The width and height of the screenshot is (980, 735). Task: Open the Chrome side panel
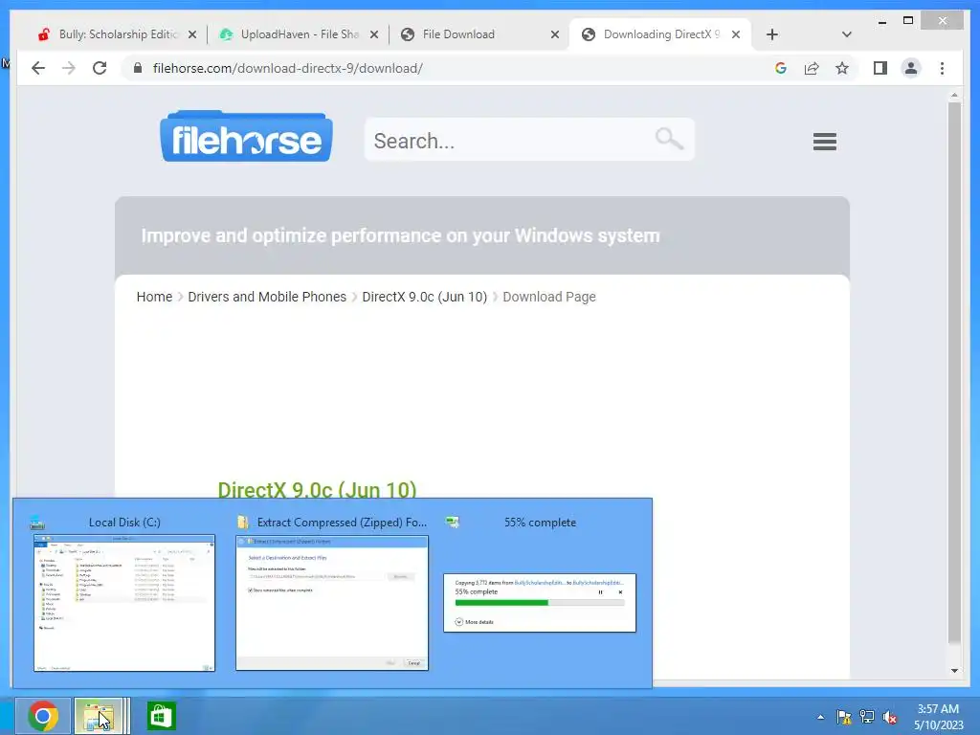pyautogui.click(x=880, y=68)
